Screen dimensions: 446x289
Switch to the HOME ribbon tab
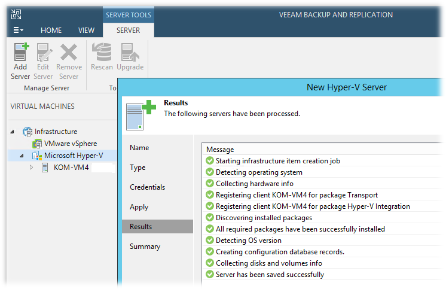coord(51,30)
